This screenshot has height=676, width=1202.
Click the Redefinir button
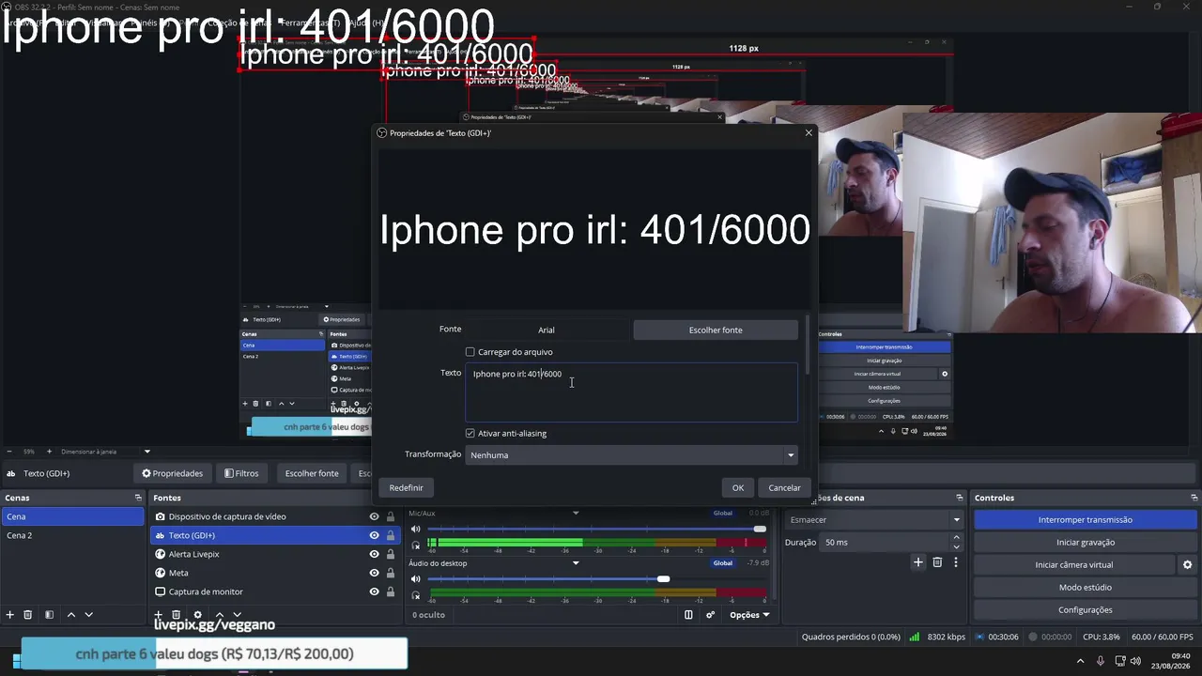click(406, 488)
